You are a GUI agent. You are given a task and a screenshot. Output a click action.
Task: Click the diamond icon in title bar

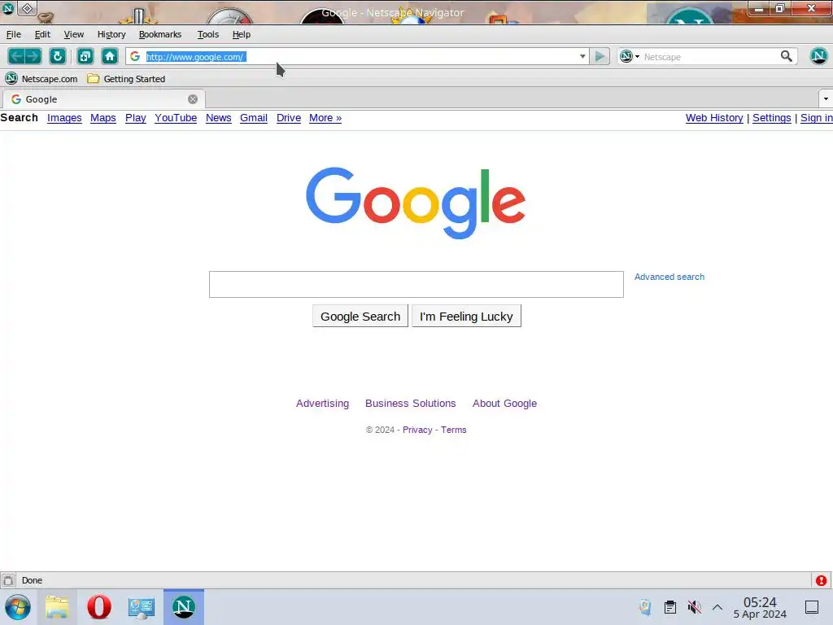pos(27,8)
